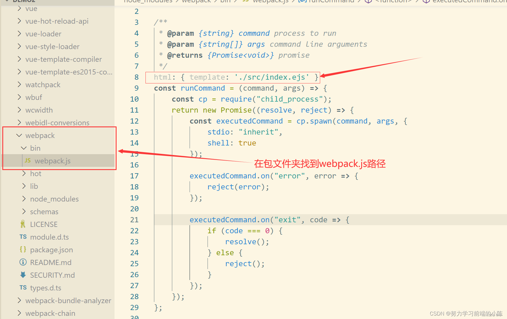Click the keys icon beside LICENSE

pyautogui.click(x=23, y=224)
